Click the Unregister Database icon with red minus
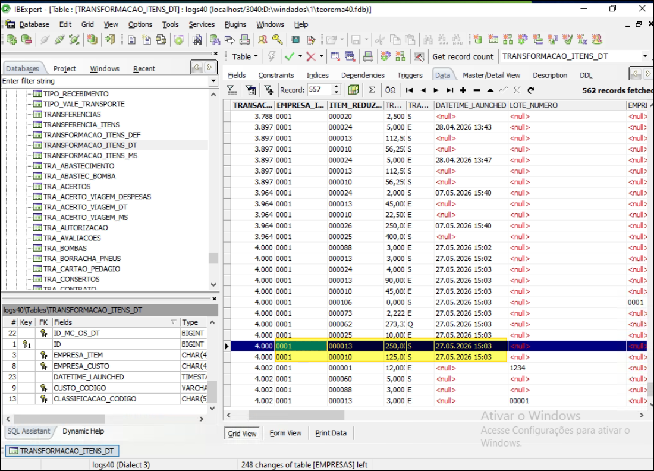The height and width of the screenshot is (471, 654). tap(26, 40)
